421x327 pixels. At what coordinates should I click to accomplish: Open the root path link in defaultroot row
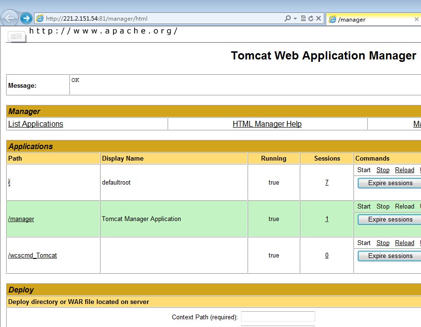coord(9,183)
